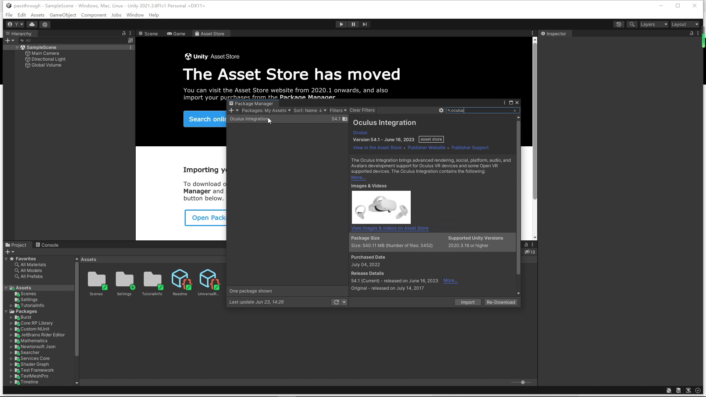
Task: Clear the oculus search text
Action: point(515,111)
